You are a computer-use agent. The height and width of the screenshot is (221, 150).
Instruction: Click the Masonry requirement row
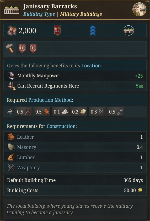point(75,147)
